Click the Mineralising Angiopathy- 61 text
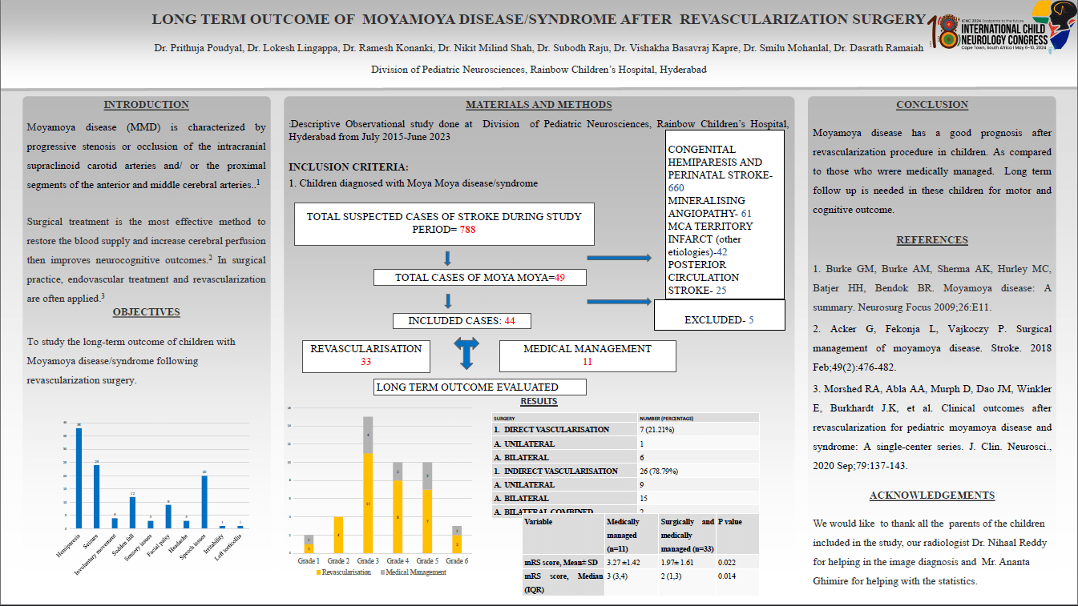The image size is (1078, 606). [x=710, y=207]
